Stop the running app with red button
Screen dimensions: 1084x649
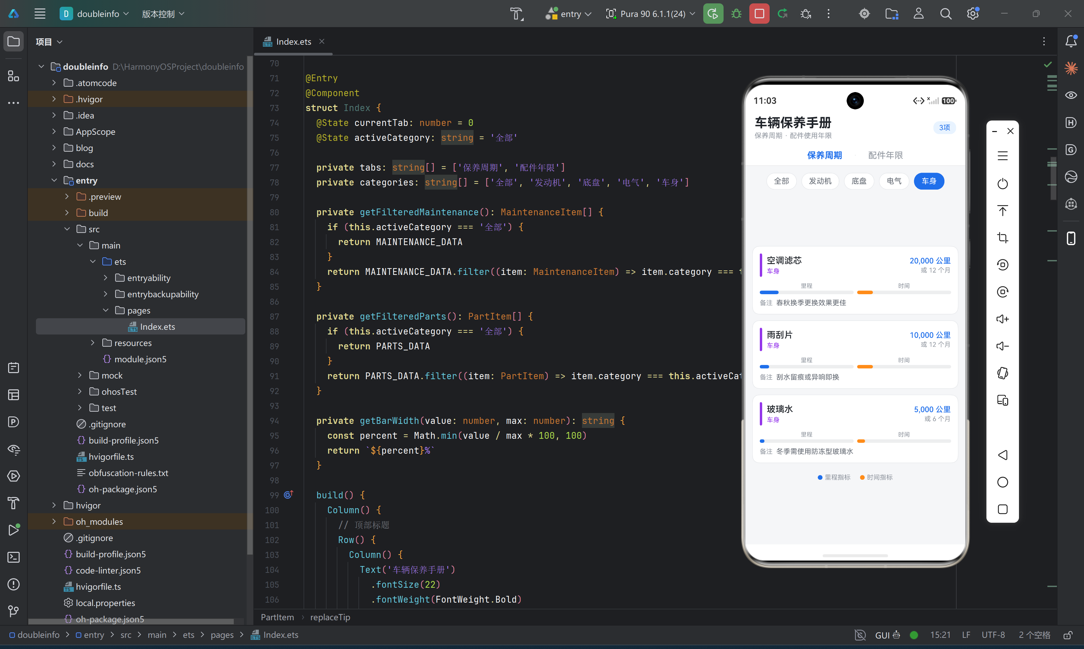pos(759,14)
